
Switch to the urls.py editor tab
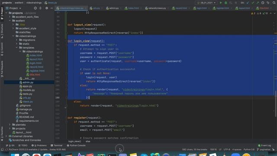95,8
